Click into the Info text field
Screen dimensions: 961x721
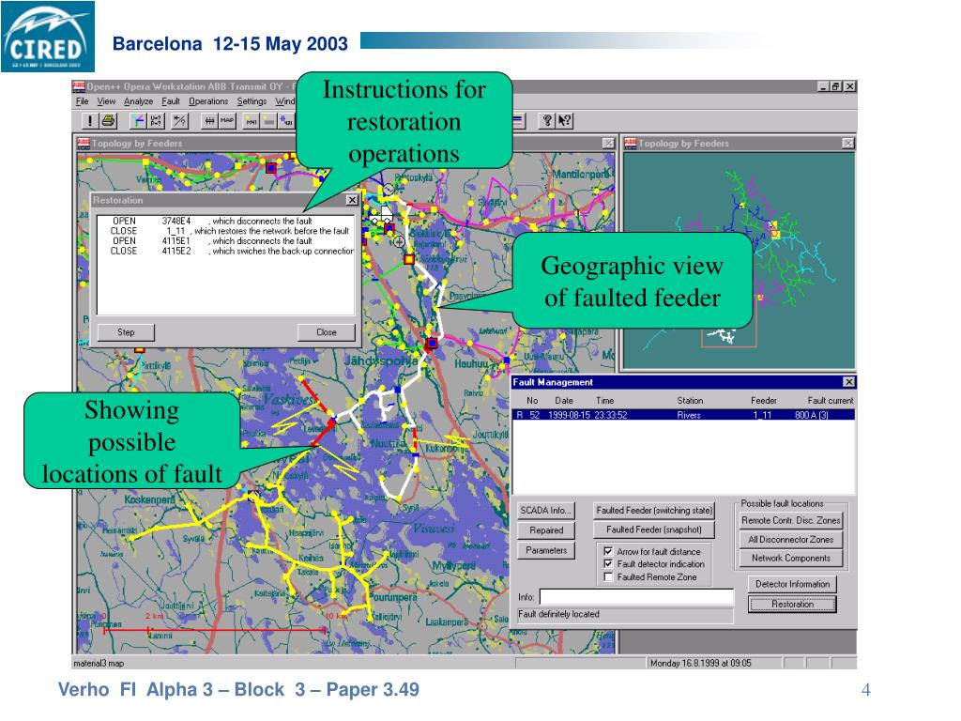click(636, 596)
